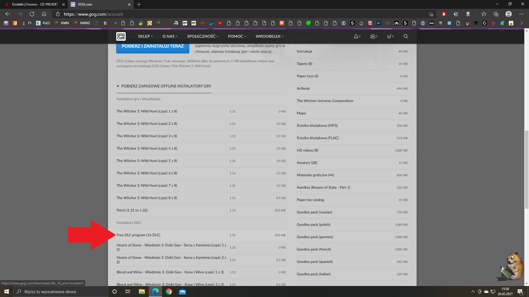Show more bookmarks chevron
Image resolution: width=529 pixels, height=297 pixels.
click(522, 23)
